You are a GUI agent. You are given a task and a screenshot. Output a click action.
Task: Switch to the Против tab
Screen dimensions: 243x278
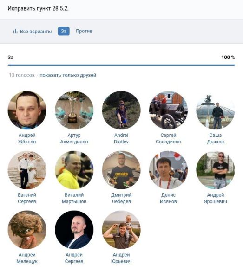point(84,31)
